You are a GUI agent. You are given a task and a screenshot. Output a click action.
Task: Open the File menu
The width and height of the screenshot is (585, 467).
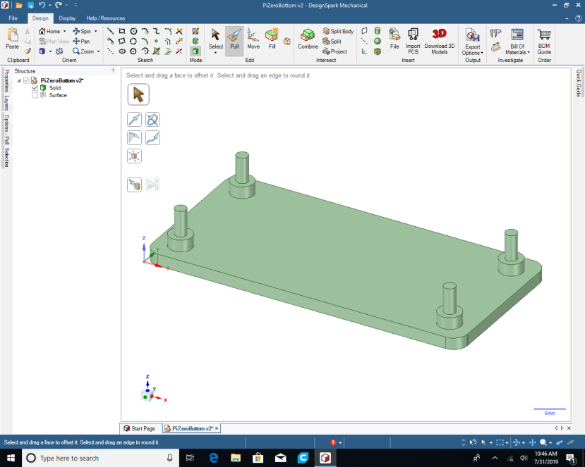pos(13,18)
